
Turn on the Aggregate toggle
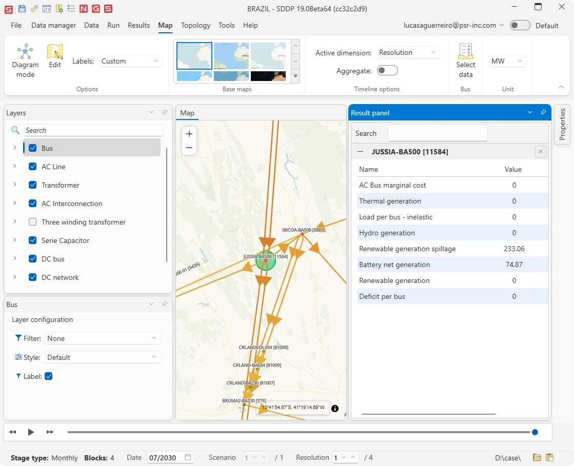pos(387,70)
